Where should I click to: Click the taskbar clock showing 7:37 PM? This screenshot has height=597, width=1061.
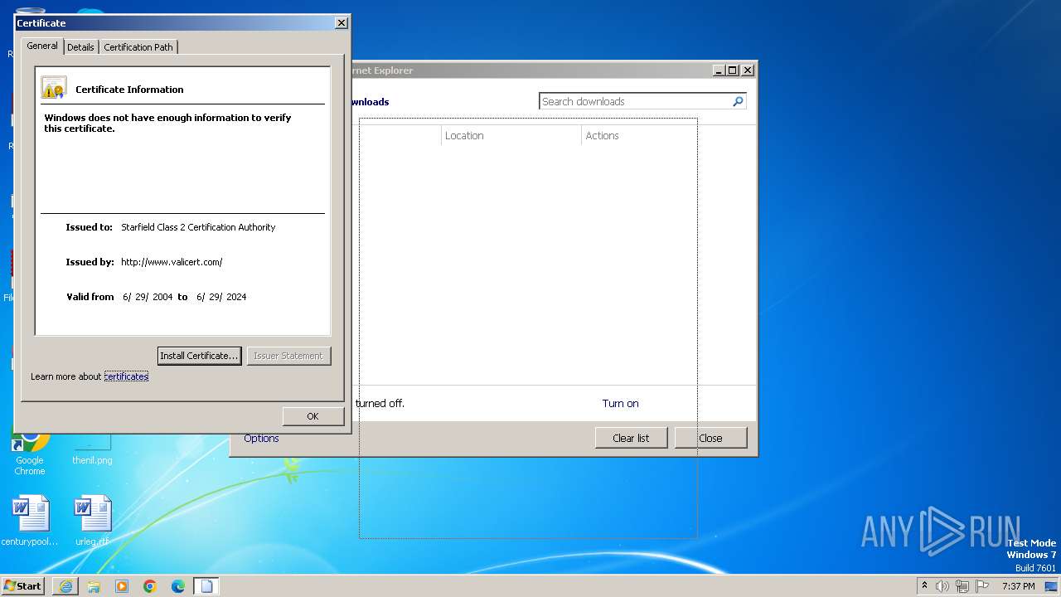1018,586
